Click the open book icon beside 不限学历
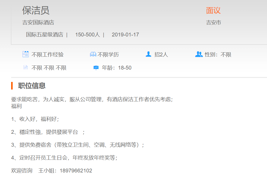The image size is (267, 179). click(93, 54)
